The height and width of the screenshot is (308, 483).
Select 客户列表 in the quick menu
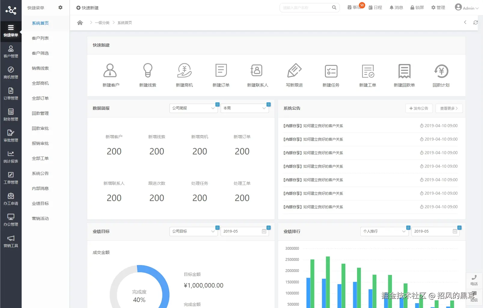(40, 38)
